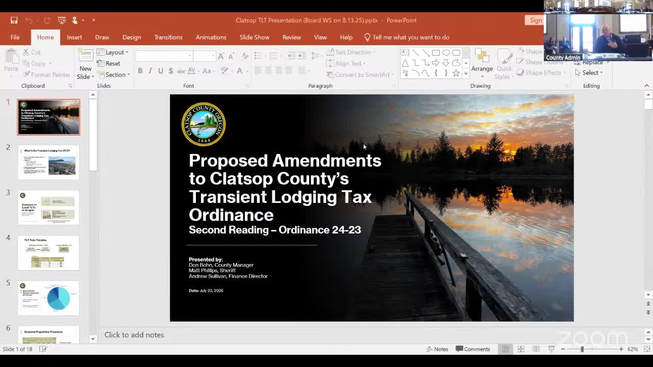Click the zoom slider handle
This screenshot has height=367, width=653.
pos(582,349)
